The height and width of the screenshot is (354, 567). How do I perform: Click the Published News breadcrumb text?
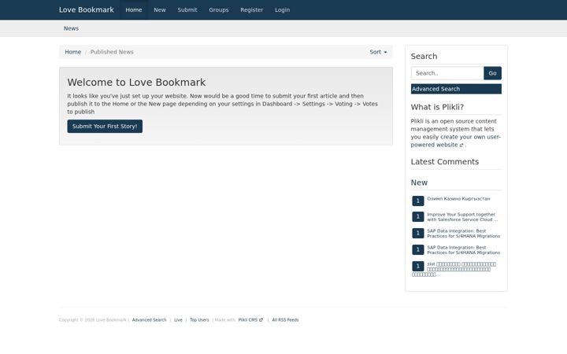point(112,52)
